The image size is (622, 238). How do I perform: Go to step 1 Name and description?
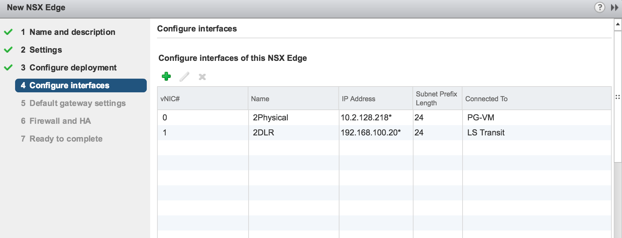tap(68, 32)
